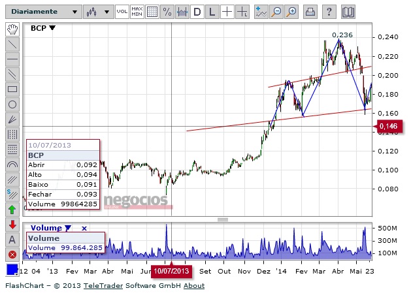Switch to percent scale
The width and height of the screenshot is (411, 299).
click(167, 12)
